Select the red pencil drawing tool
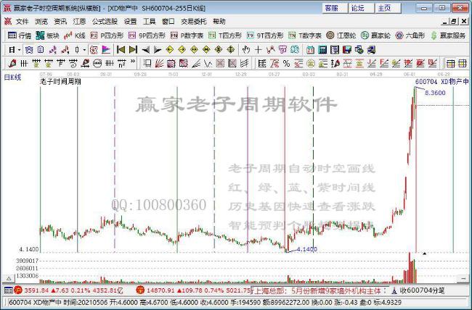 tap(12, 64)
